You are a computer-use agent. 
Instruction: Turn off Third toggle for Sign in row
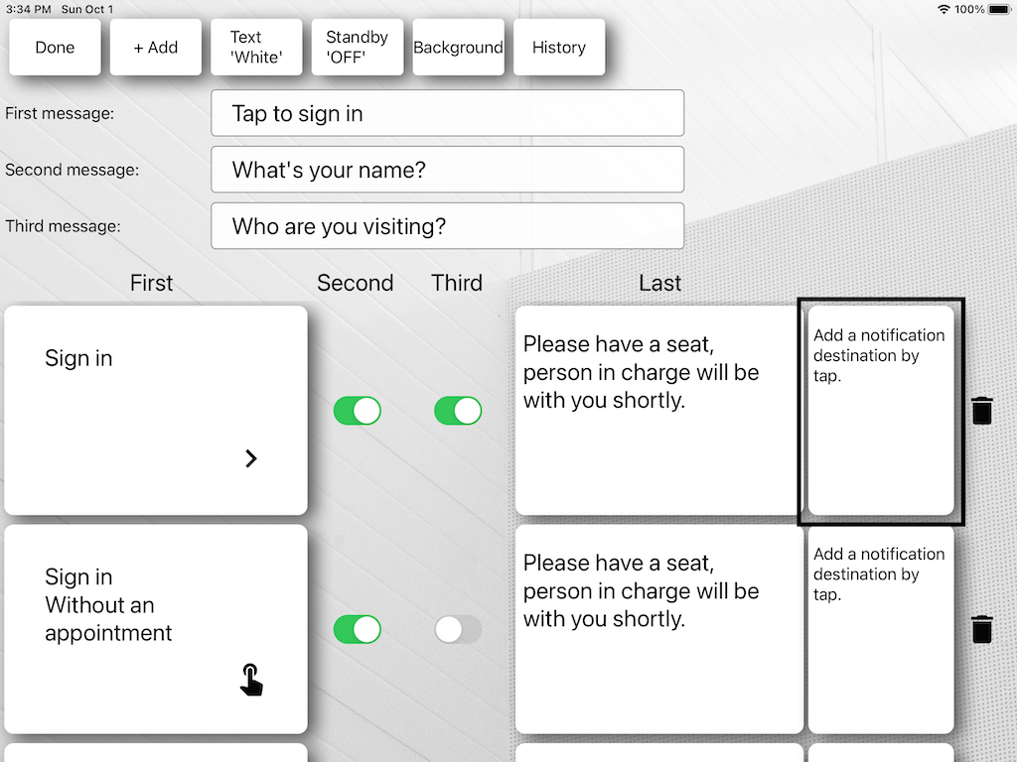pyautogui.click(x=458, y=411)
